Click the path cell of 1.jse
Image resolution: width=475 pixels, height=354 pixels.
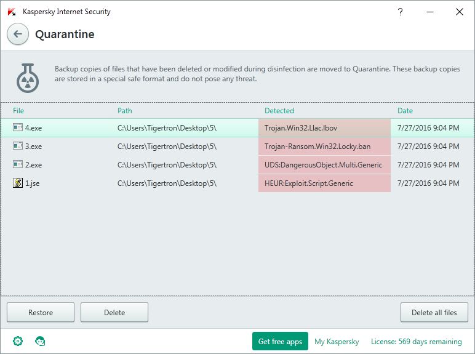click(167, 183)
